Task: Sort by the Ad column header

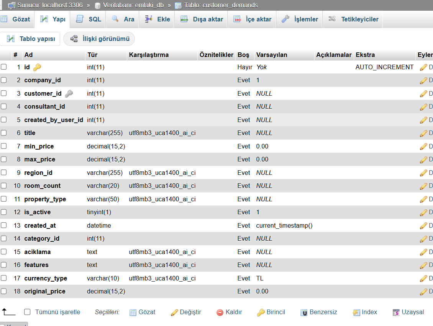Action: pos(28,55)
